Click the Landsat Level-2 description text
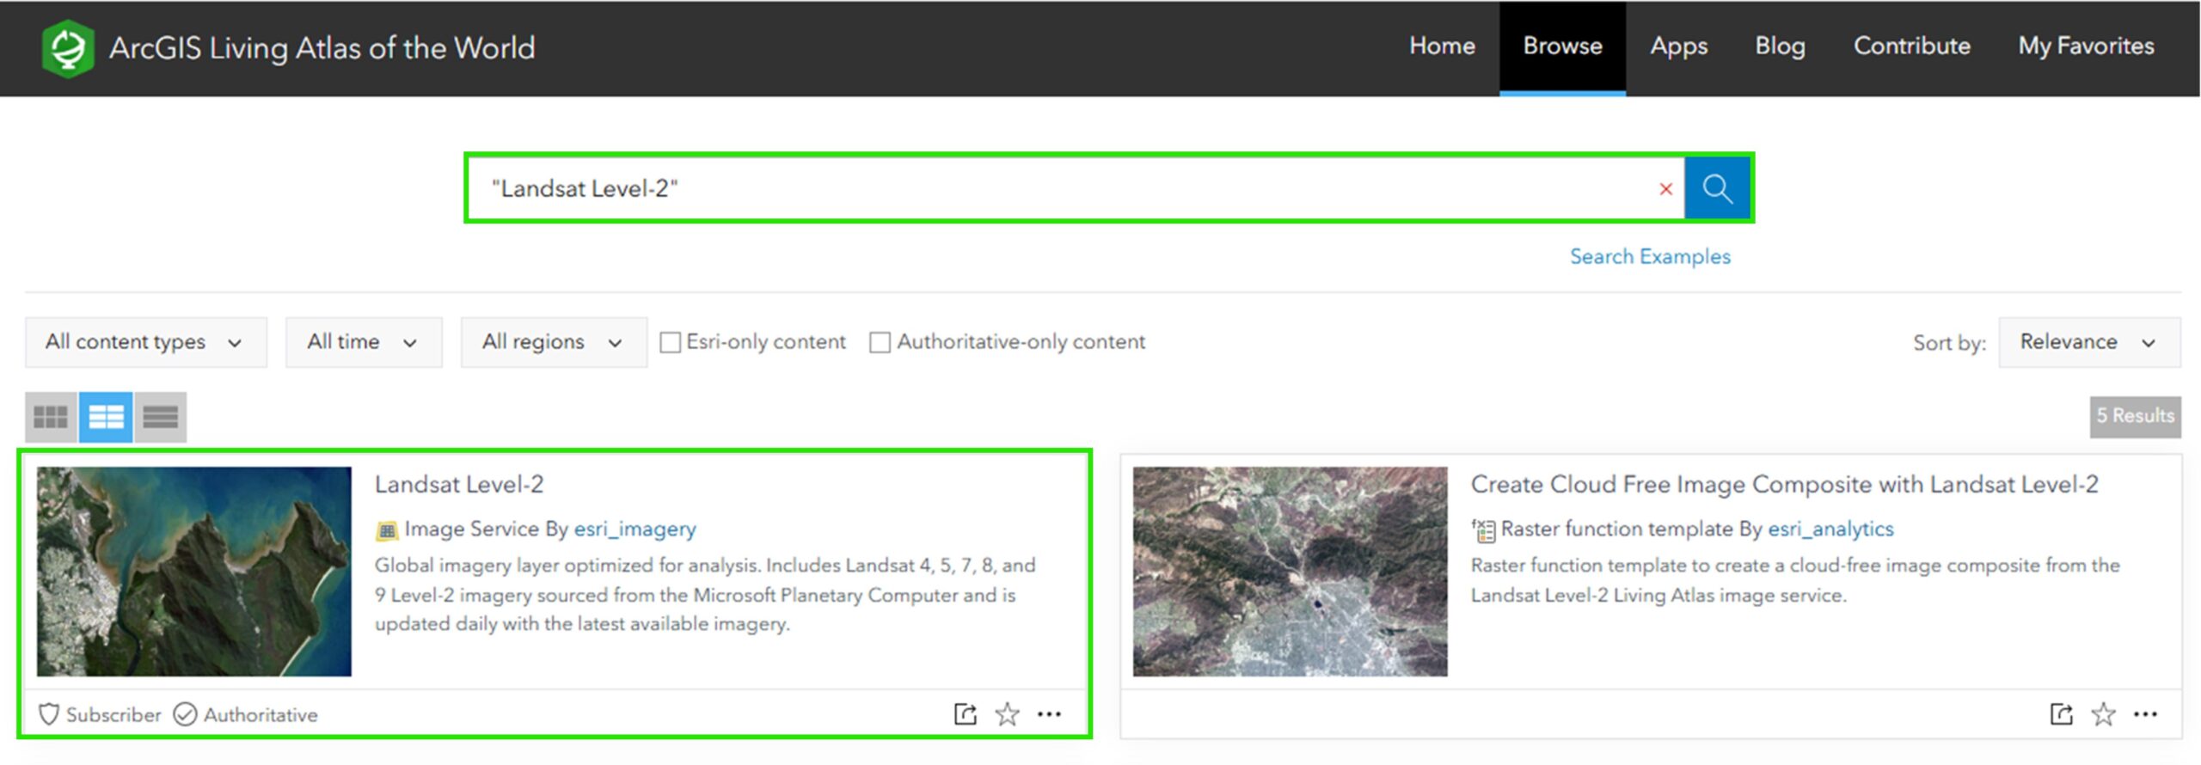Viewport: 2201px width, 765px height. pyautogui.click(x=705, y=595)
